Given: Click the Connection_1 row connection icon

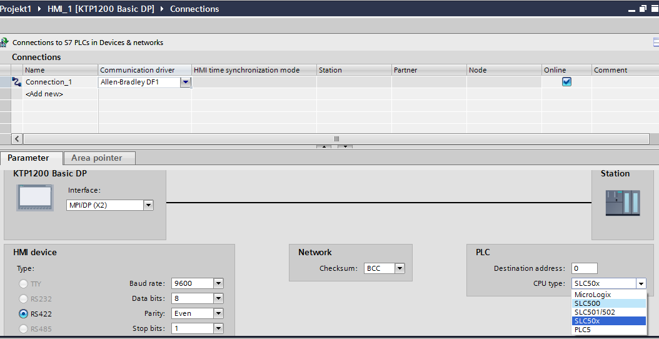Looking at the screenshot, I should [17, 82].
